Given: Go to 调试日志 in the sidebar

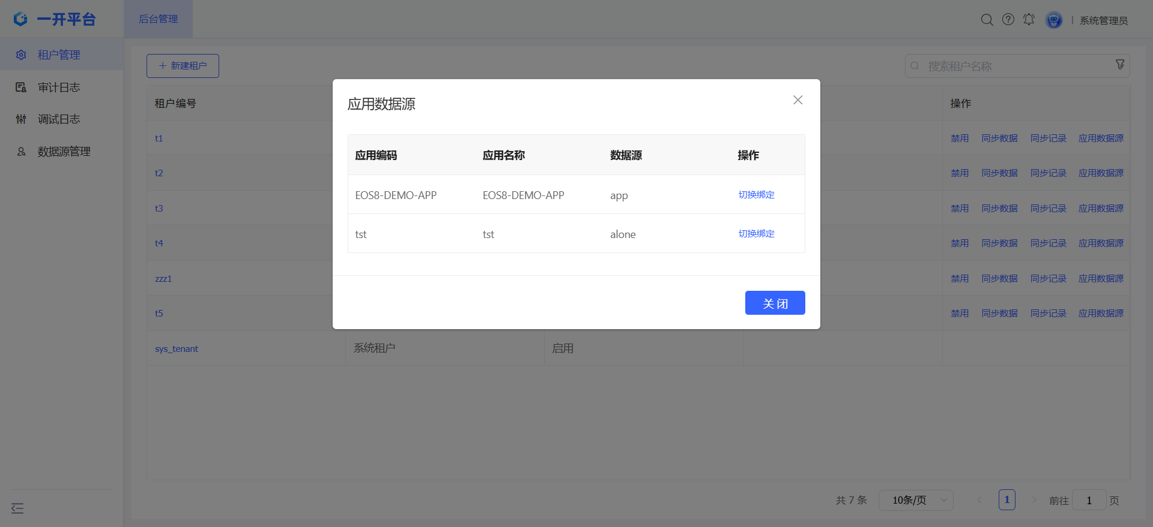Looking at the screenshot, I should click(59, 119).
